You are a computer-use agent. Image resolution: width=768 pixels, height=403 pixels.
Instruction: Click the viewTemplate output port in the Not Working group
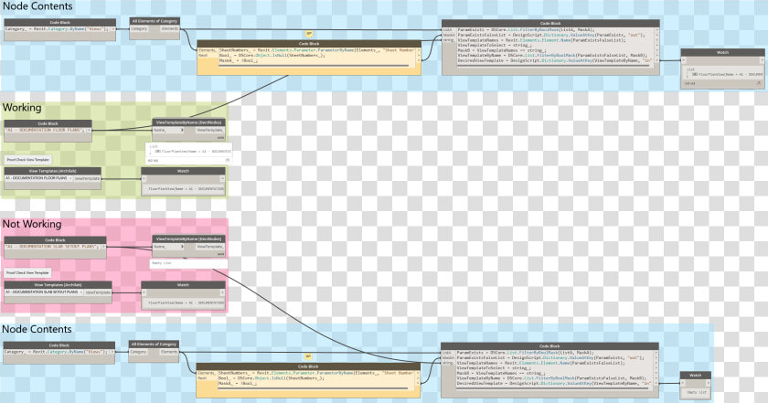click(98, 292)
